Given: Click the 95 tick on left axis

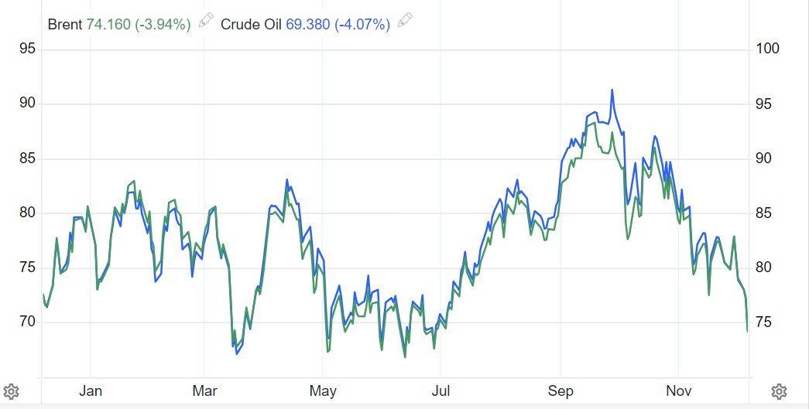Looking at the screenshot, I should coord(28,49).
